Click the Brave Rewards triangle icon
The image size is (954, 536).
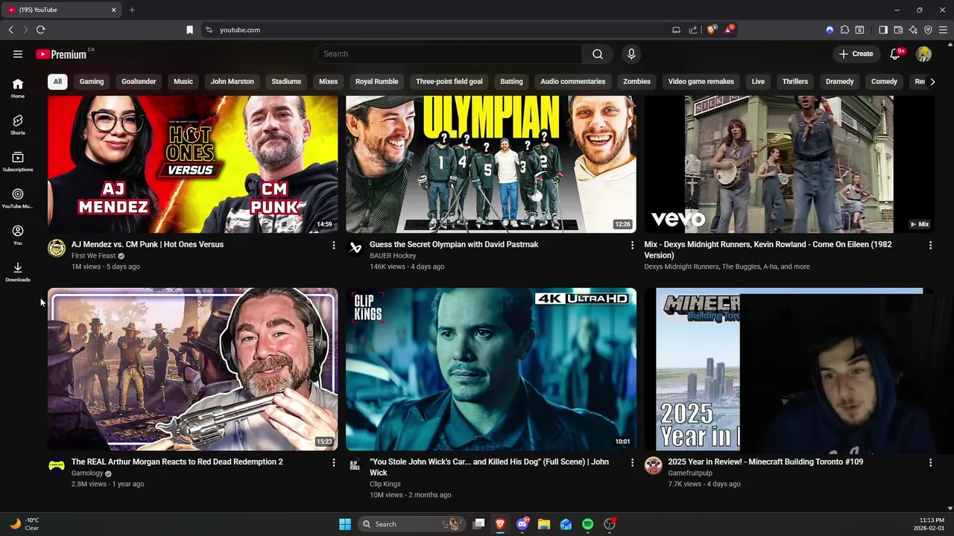729,30
